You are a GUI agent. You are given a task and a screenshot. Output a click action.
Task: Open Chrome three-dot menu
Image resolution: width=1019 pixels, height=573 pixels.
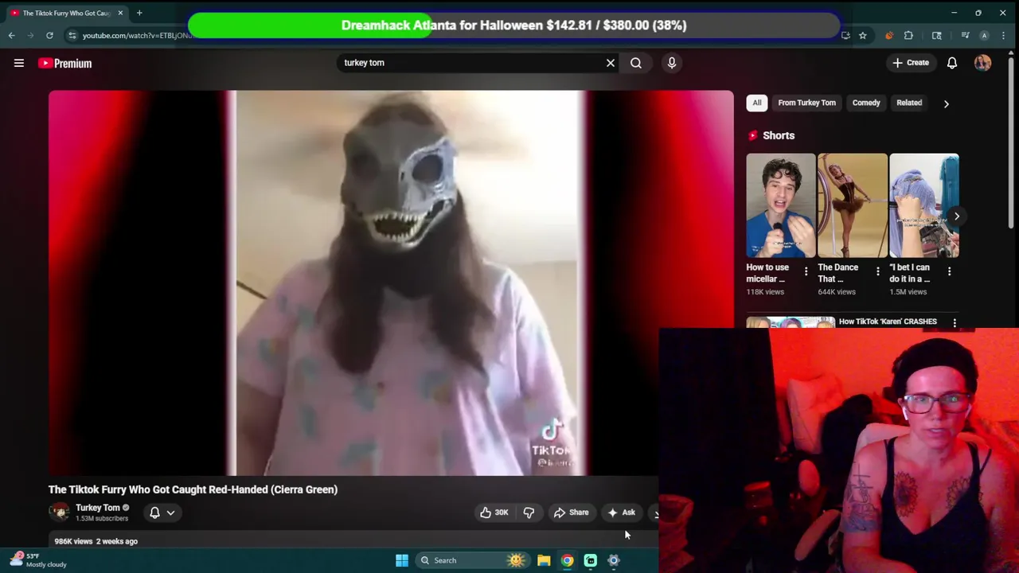click(1002, 35)
